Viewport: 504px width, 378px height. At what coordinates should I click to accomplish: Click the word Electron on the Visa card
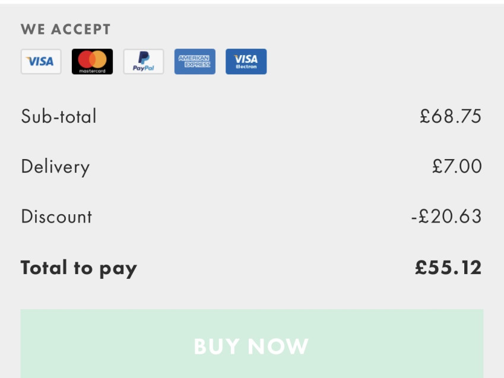click(246, 67)
